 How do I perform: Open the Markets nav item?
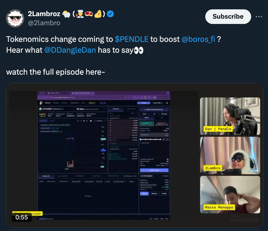(x=48, y=103)
